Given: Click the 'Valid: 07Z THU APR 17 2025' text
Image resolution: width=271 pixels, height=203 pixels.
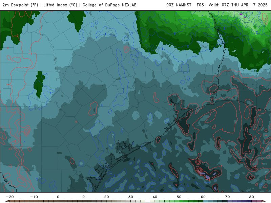Looking at the screenshot, I should [238, 5].
